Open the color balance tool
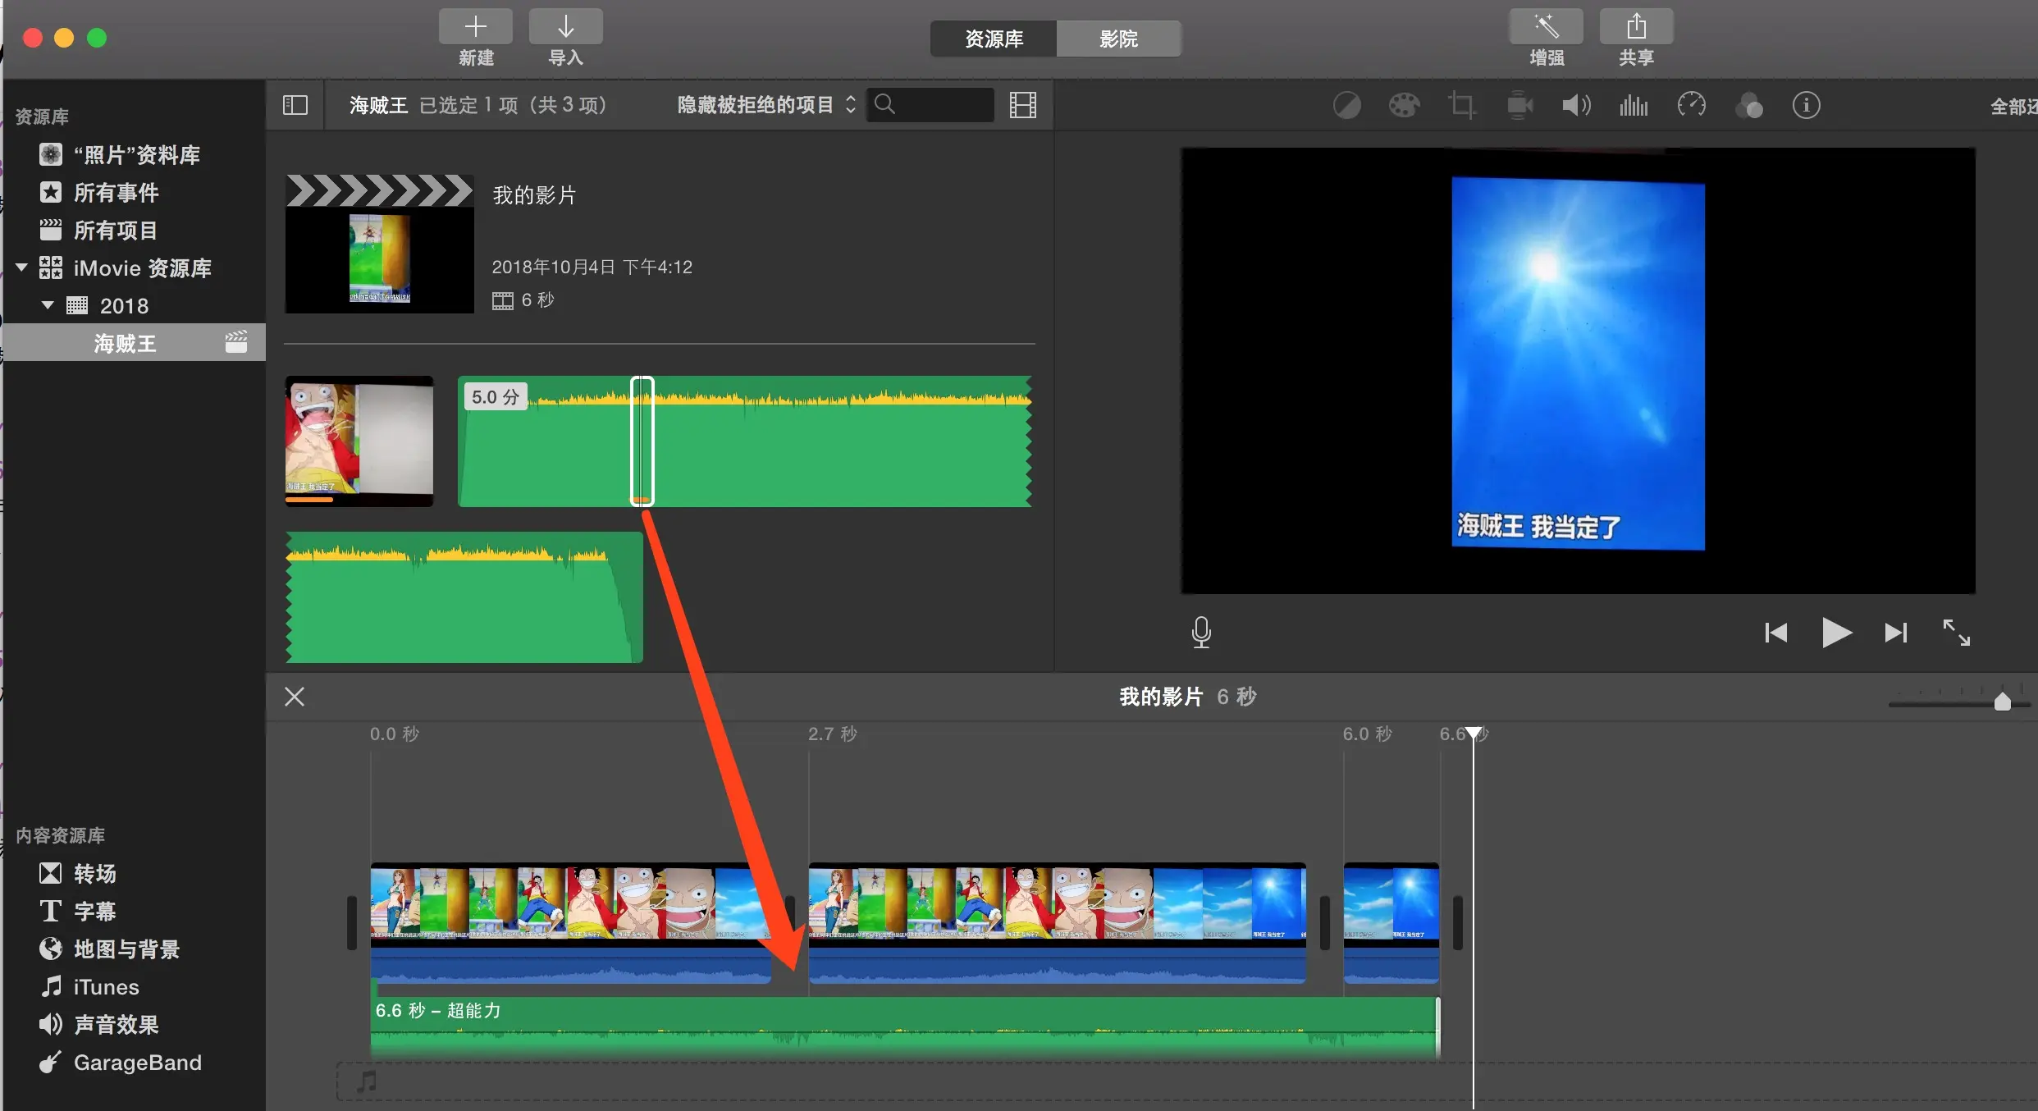Image resolution: width=2038 pixels, height=1111 pixels. coord(1346,105)
